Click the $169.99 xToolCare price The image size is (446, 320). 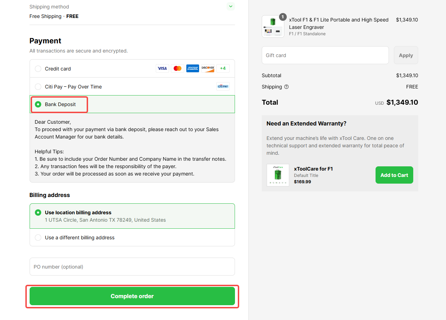[x=303, y=182]
